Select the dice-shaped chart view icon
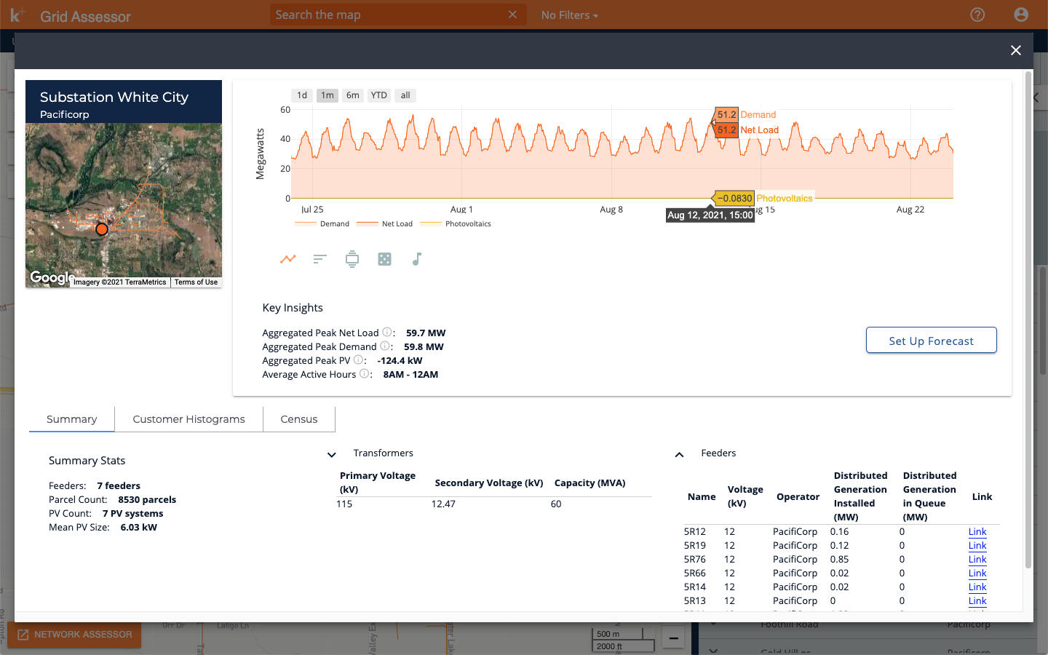 coord(384,258)
